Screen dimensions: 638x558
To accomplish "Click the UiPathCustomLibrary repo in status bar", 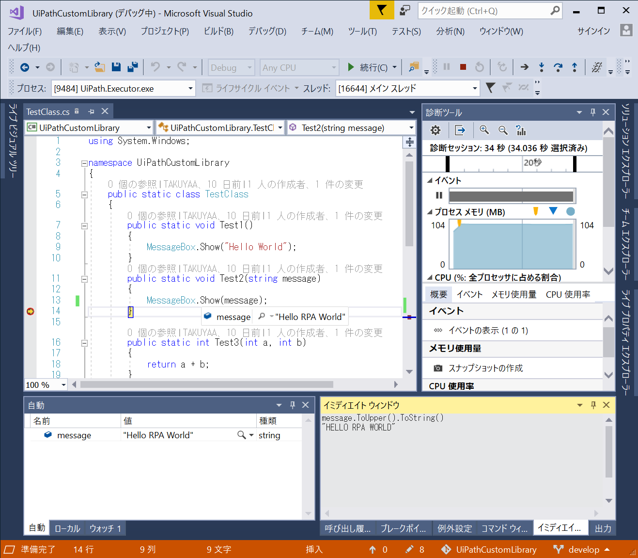I will pos(489,549).
